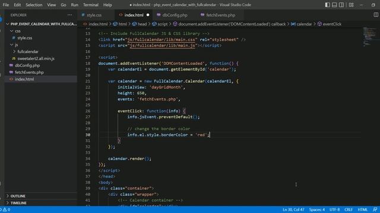Viewport: 380px width, 213px height.
Task: Change indentation via Spaces: 4
Action: 316,209
